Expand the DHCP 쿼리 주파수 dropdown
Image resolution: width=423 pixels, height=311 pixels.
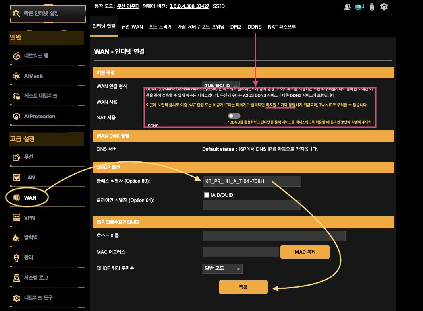tap(222, 268)
